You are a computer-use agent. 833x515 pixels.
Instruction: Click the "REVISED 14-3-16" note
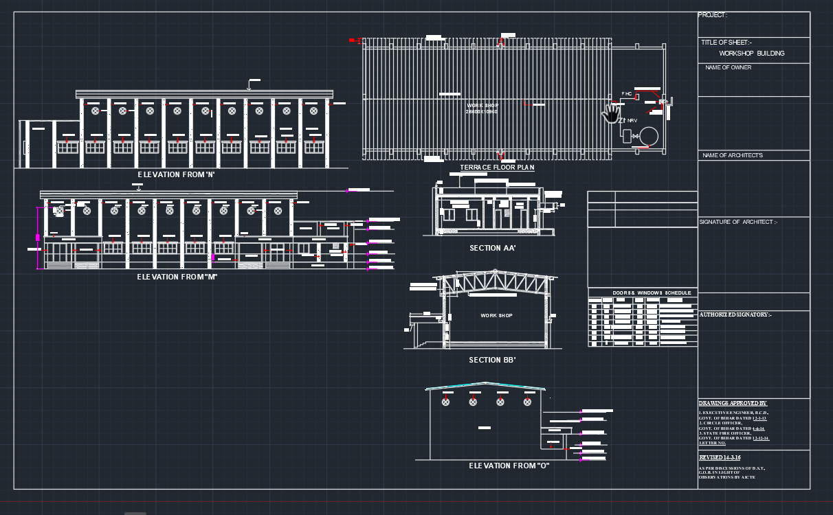(x=720, y=457)
